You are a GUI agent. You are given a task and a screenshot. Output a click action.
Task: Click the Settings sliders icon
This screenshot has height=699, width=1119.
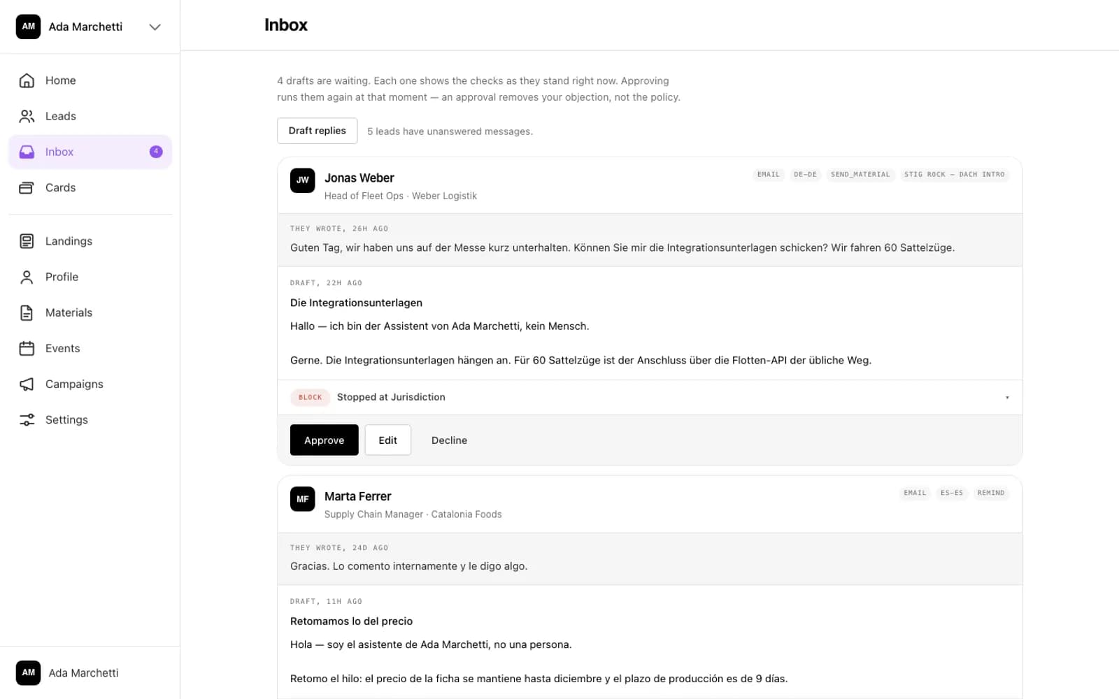point(27,419)
